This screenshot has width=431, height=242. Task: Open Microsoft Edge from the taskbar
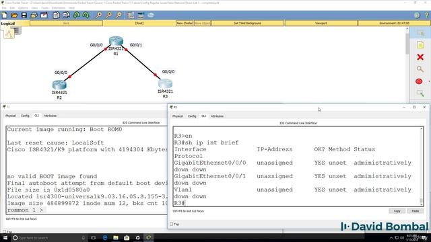click(105, 237)
